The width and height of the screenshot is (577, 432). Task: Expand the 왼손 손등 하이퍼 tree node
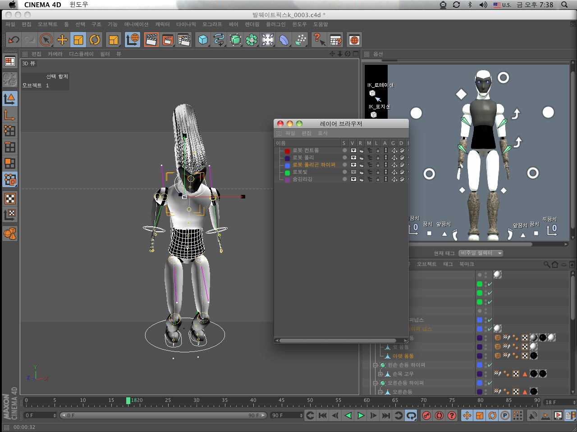pyautogui.click(x=375, y=365)
